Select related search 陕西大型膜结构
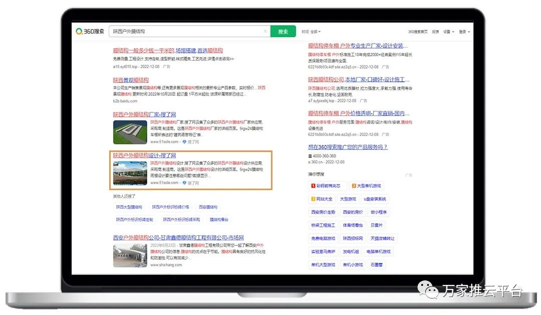The image size is (541, 315). point(129,207)
